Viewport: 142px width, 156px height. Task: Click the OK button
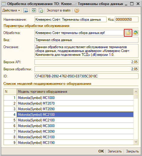(101, 151)
